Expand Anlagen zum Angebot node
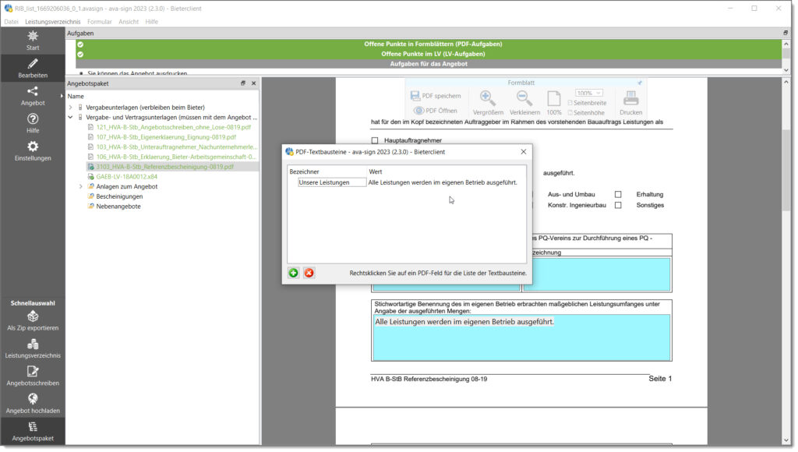The width and height of the screenshot is (798, 452). (81, 186)
